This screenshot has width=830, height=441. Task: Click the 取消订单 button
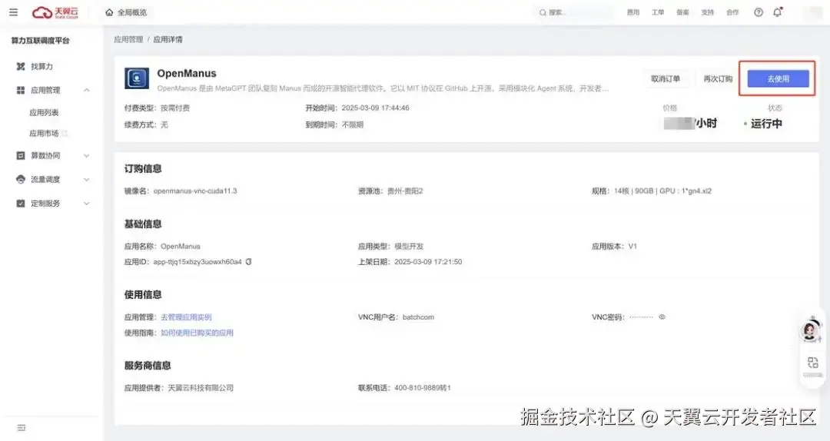point(666,79)
